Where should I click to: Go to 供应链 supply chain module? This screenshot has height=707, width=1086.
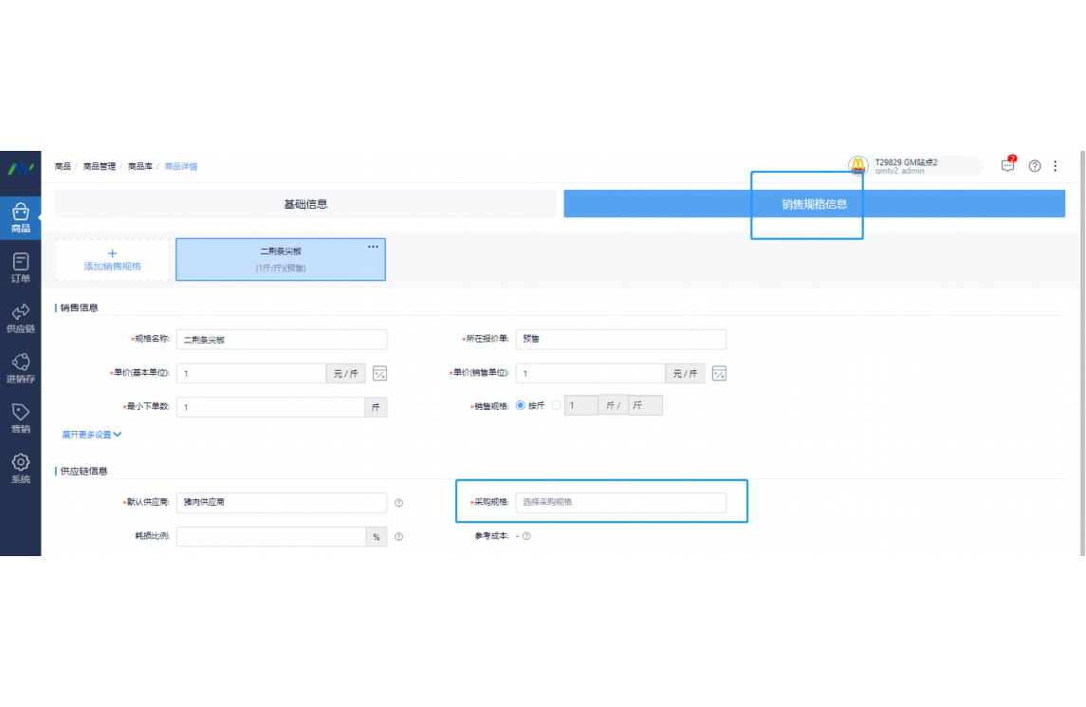[x=20, y=318]
